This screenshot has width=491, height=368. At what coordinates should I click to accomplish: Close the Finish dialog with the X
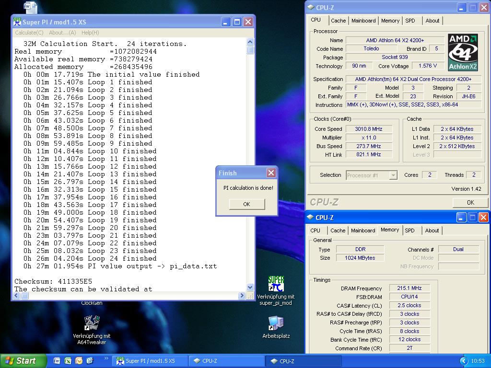[x=271, y=172]
